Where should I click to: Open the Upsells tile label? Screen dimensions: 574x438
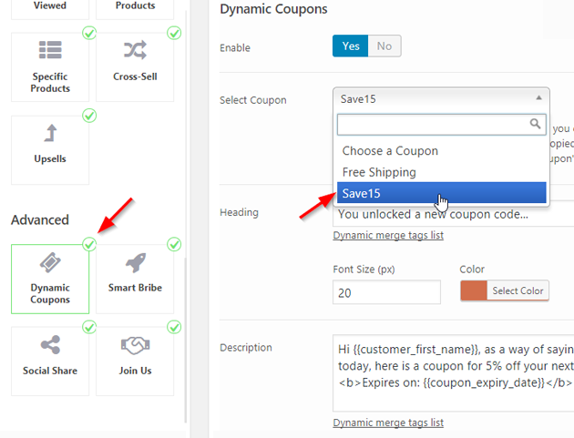point(50,158)
